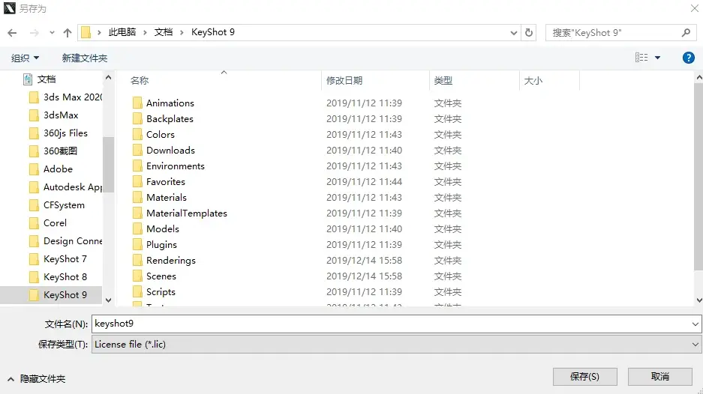
Task: Open the help question mark icon
Action: click(689, 58)
